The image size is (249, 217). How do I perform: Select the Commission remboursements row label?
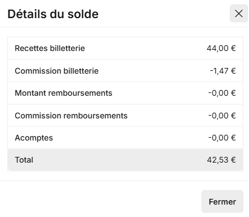point(71,116)
